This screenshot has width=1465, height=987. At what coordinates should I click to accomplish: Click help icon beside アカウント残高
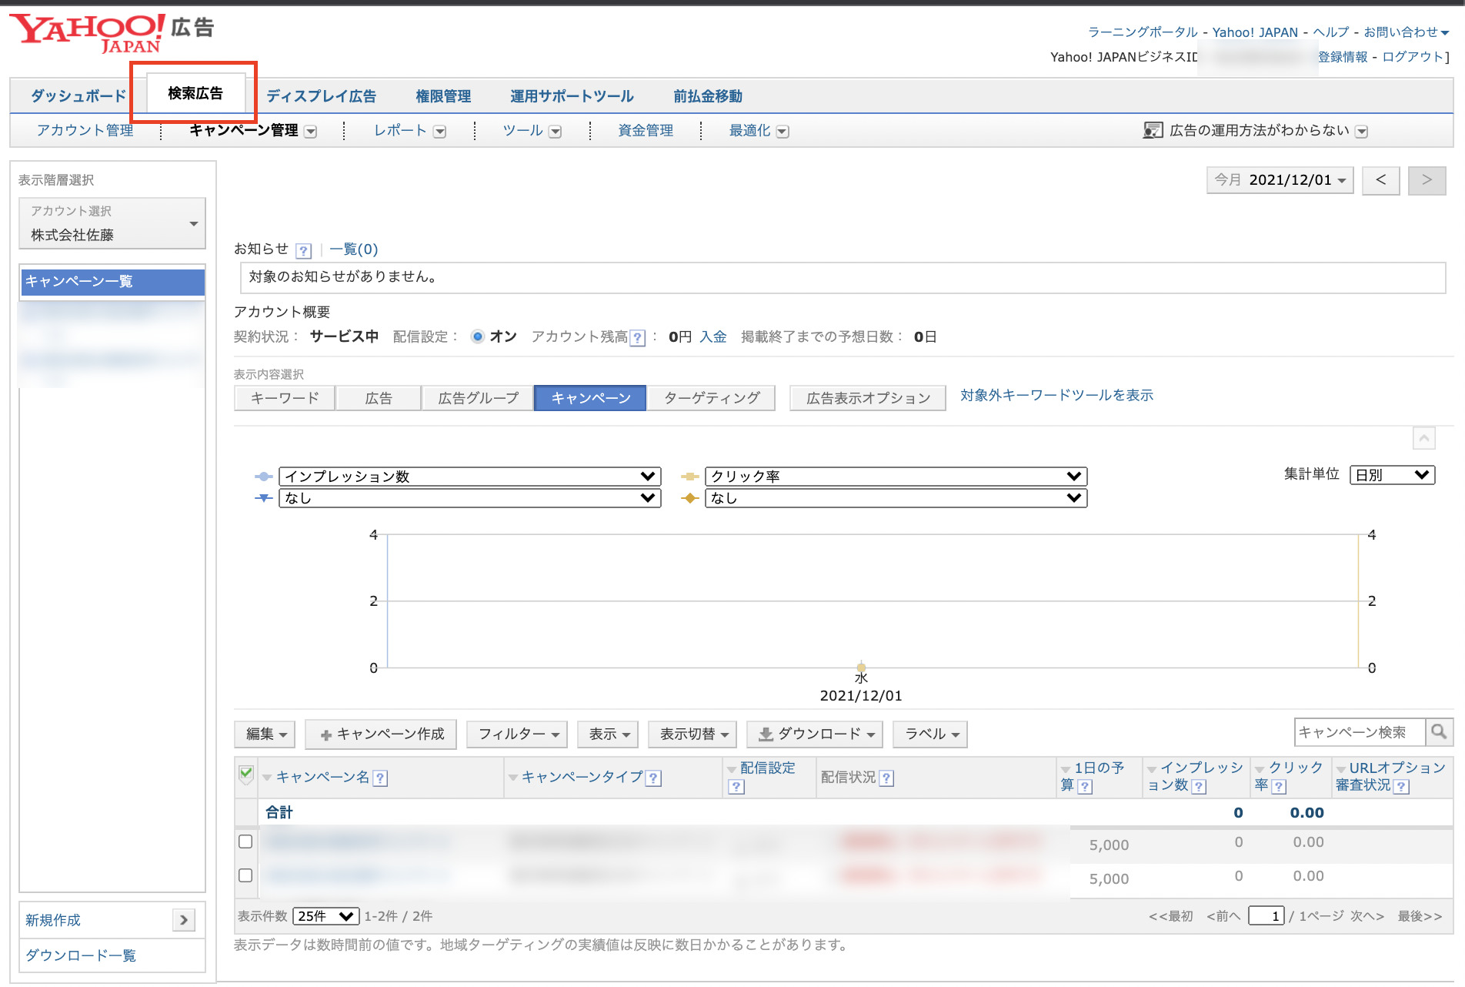click(x=637, y=338)
